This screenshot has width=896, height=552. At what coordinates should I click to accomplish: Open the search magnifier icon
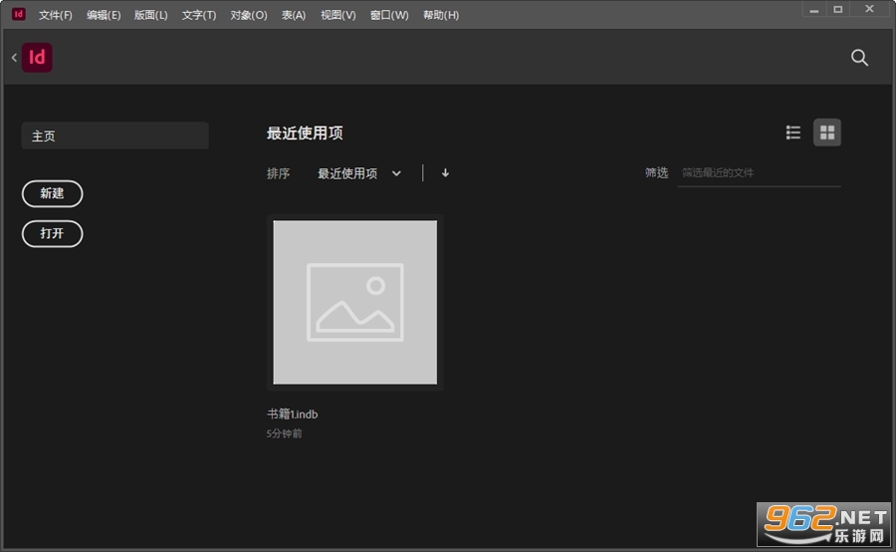pos(859,57)
